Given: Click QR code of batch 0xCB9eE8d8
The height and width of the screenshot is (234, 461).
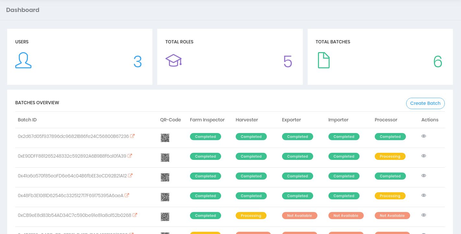Looking at the screenshot, I should pyautogui.click(x=165, y=217).
